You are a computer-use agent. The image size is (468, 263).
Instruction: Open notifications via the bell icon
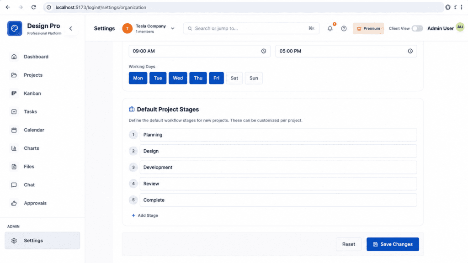[x=330, y=29]
